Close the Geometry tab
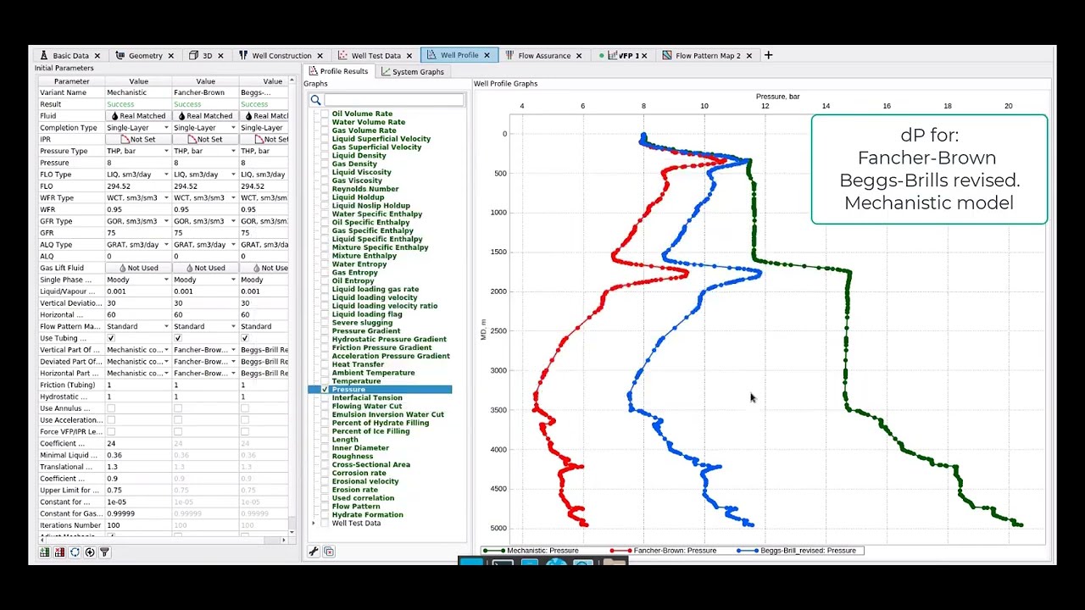Viewport: 1085px width, 610px height. 170,56
